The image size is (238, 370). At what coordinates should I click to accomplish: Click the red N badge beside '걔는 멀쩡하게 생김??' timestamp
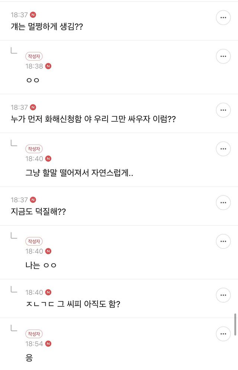(x=33, y=15)
